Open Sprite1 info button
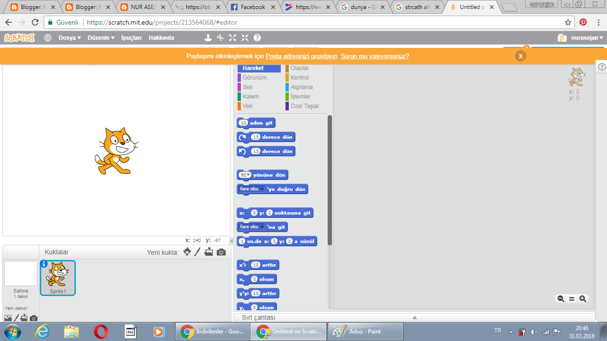This screenshot has height=341, width=607. (44, 264)
